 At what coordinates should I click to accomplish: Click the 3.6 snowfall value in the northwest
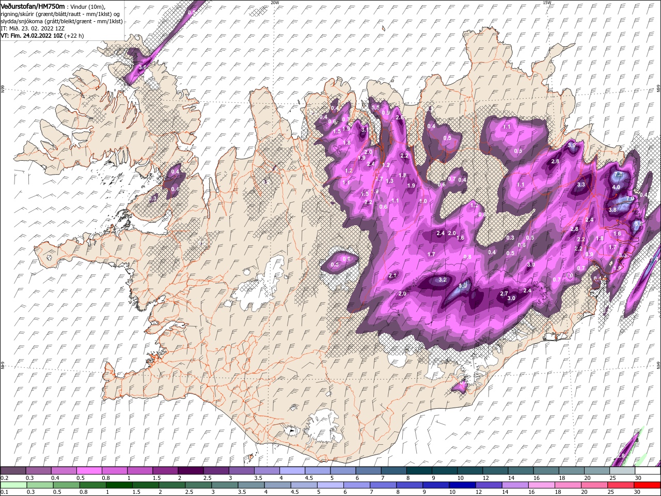pos(143,67)
